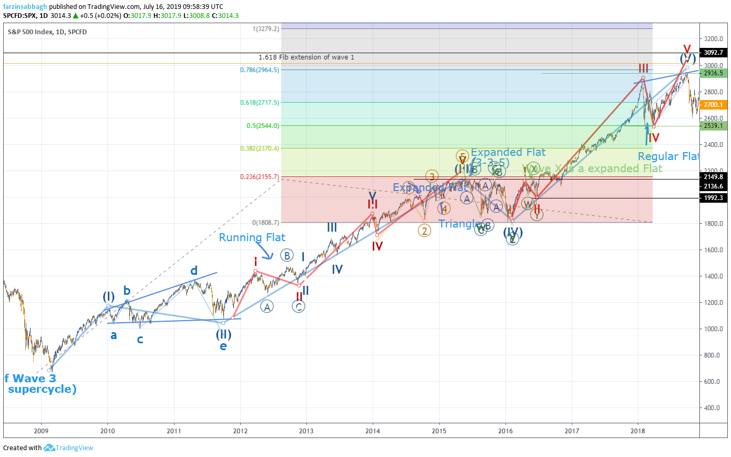The width and height of the screenshot is (731, 457).
Task: Select the Triangle annotation
Action: (460, 224)
